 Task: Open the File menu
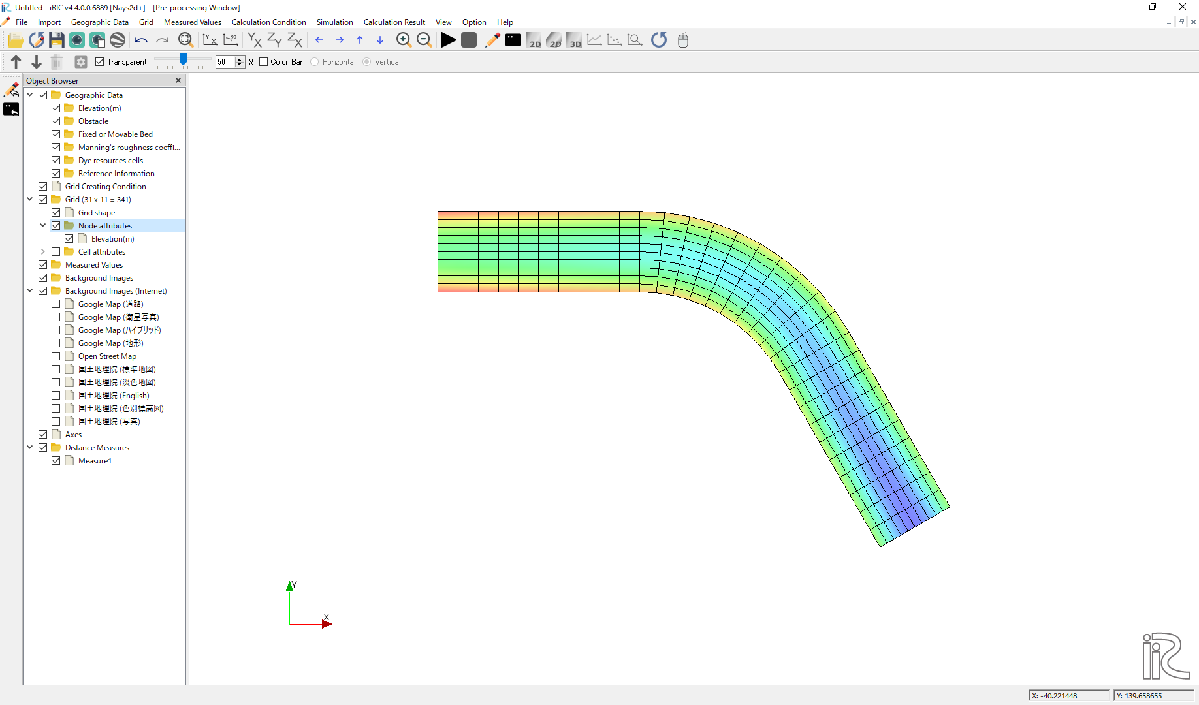click(22, 22)
